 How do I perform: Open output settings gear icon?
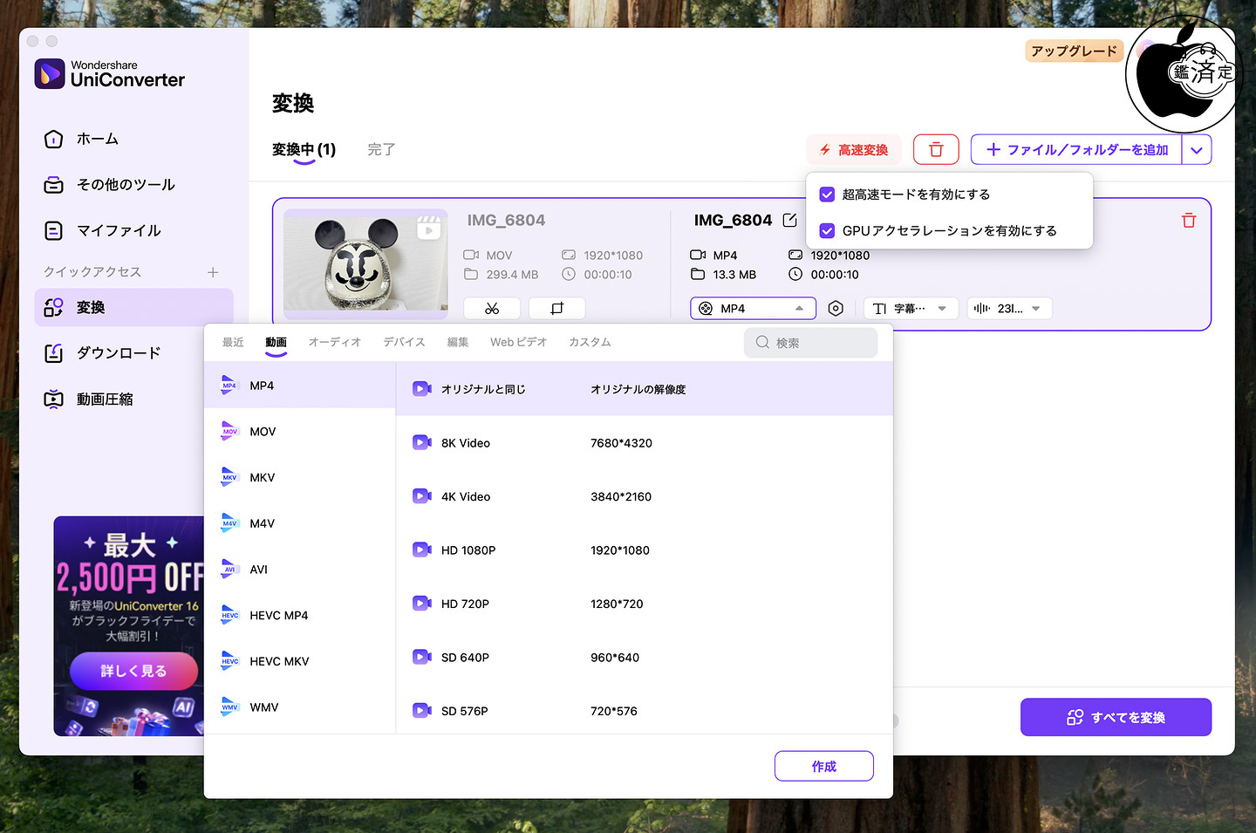tap(836, 308)
